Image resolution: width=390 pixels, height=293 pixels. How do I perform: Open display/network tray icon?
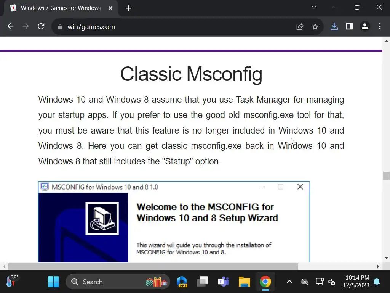[320, 282]
